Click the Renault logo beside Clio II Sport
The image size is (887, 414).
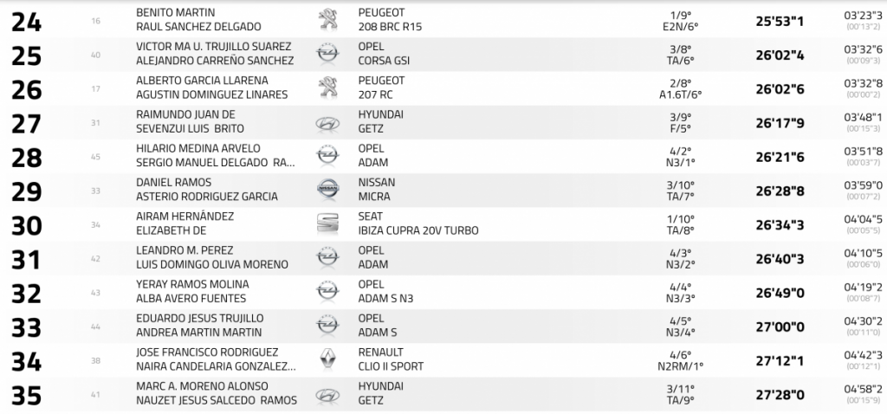[x=327, y=359]
